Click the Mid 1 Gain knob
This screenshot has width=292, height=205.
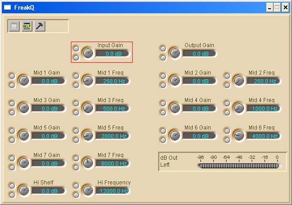[x=24, y=81]
